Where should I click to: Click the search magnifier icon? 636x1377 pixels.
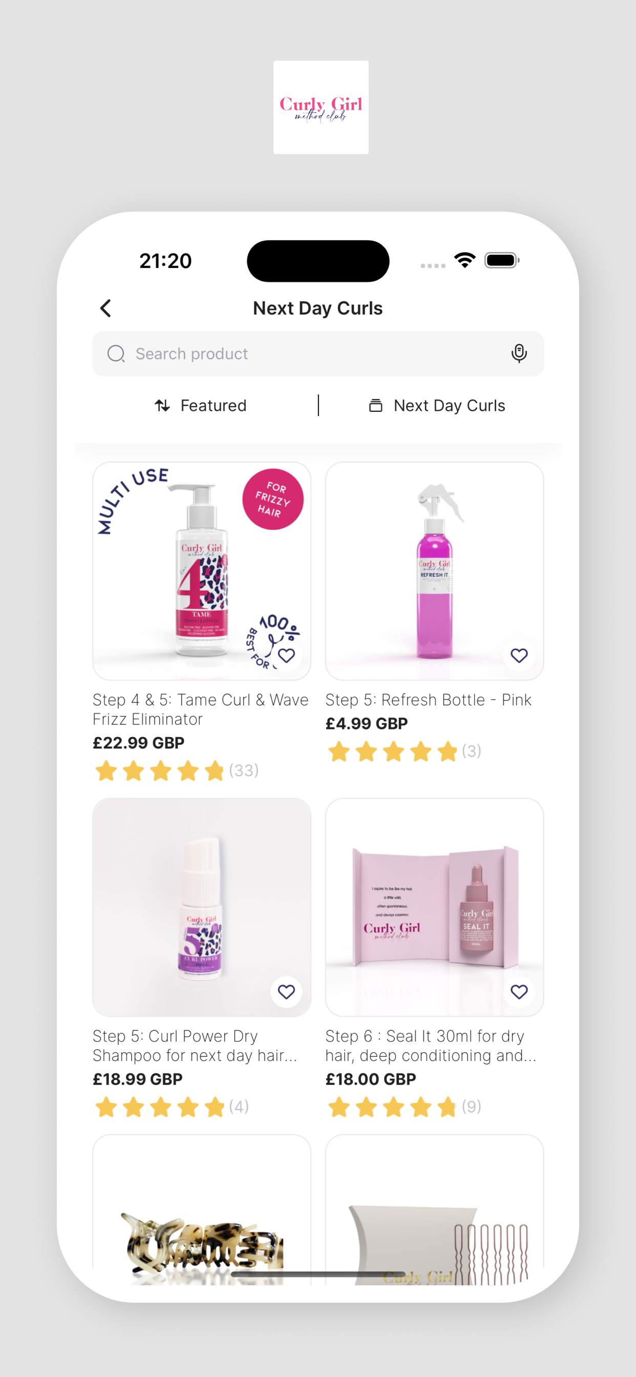pos(116,353)
